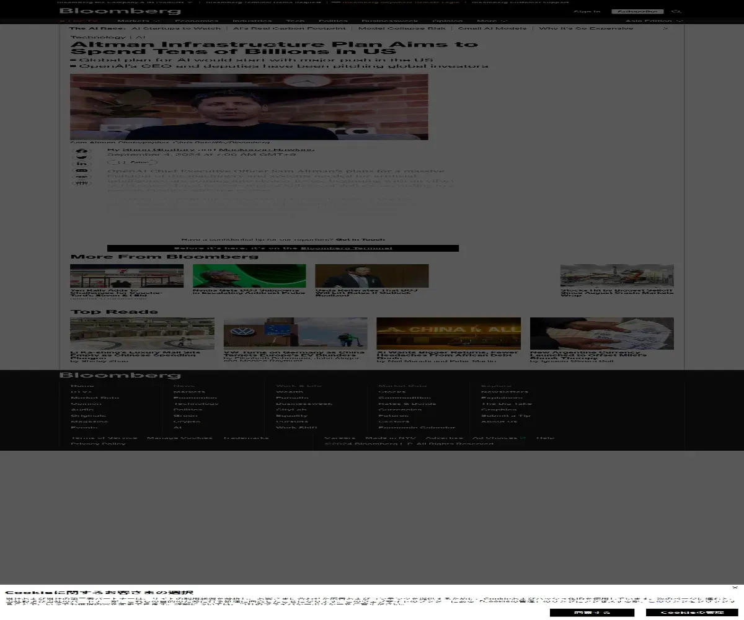Open the Sam Altman article photo
Image resolution: width=744 pixels, height=620 pixels.
(249, 107)
